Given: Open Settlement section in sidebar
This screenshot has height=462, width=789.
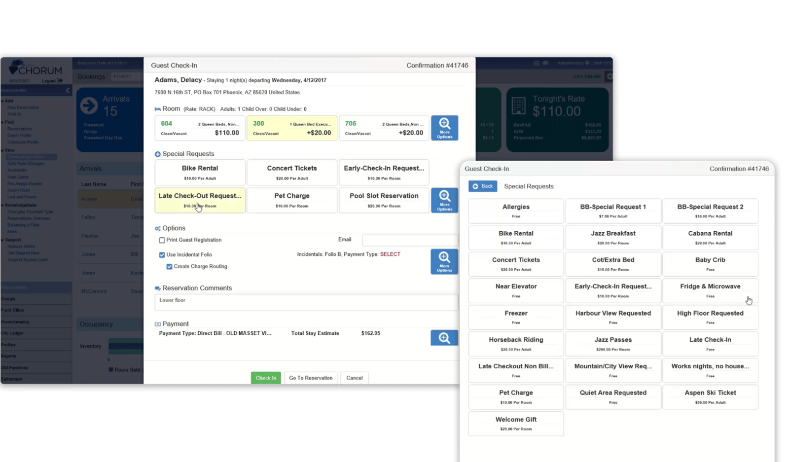Looking at the screenshot, I should (x=36, y=379).
